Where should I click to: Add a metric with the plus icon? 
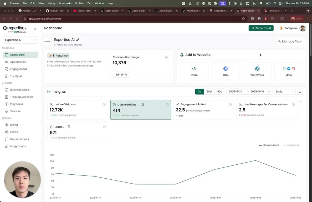pos(301,102)
